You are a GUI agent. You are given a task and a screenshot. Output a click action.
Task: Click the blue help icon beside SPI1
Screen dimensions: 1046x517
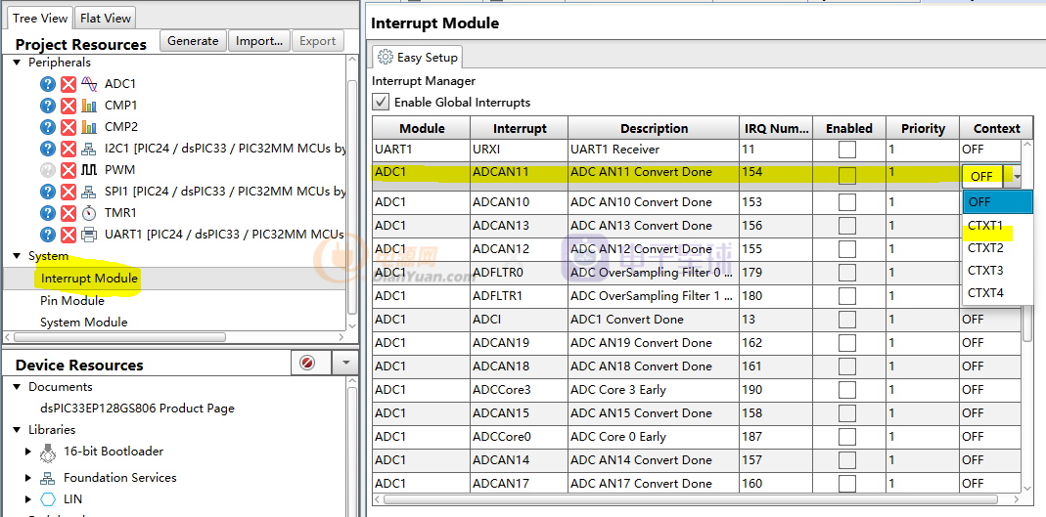(48, 192)
